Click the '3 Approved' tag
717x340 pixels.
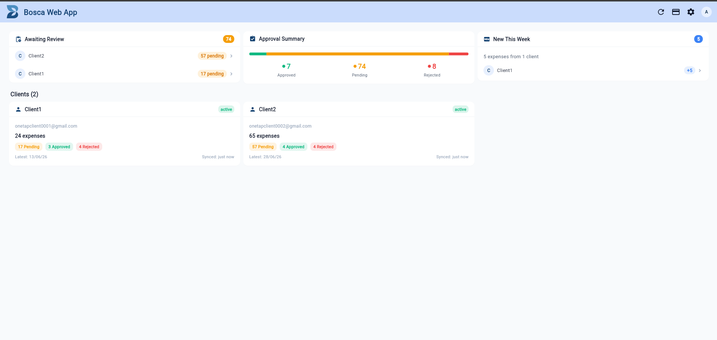click(x=59, y=147)
